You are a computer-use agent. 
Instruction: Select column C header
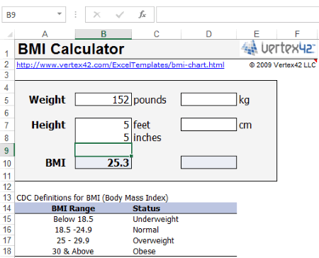[x=157, y=34]
